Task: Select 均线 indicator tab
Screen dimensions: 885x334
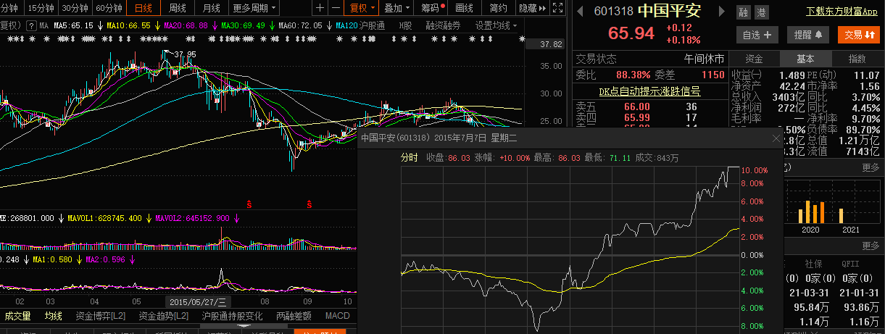Action: click(x=54, y=316)
